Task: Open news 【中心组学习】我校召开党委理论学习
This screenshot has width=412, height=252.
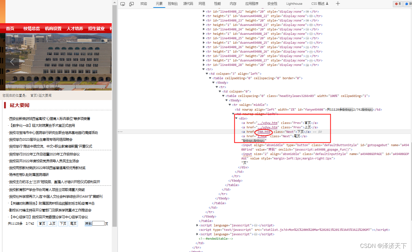Action: [49, 217]
